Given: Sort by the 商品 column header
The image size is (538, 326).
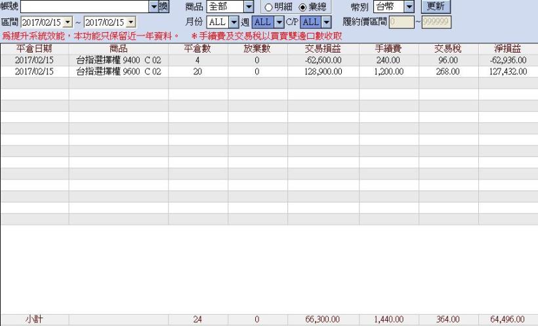Looking at the screenshot, I should click(x=118, y=49).
